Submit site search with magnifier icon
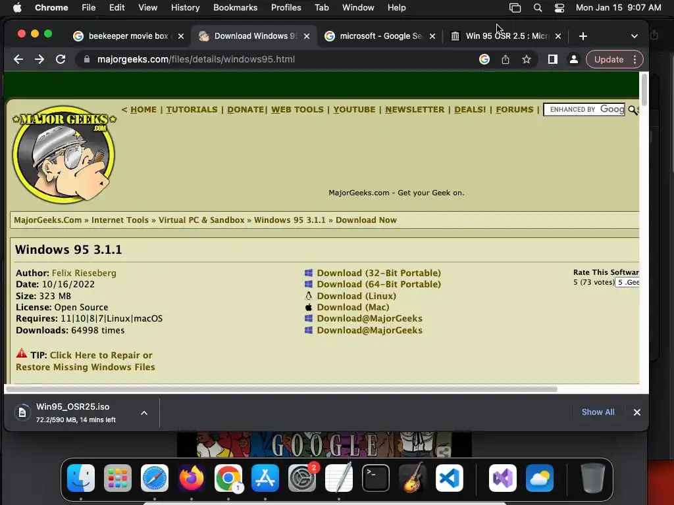This screenshot has height=505, width=674. 633,110
